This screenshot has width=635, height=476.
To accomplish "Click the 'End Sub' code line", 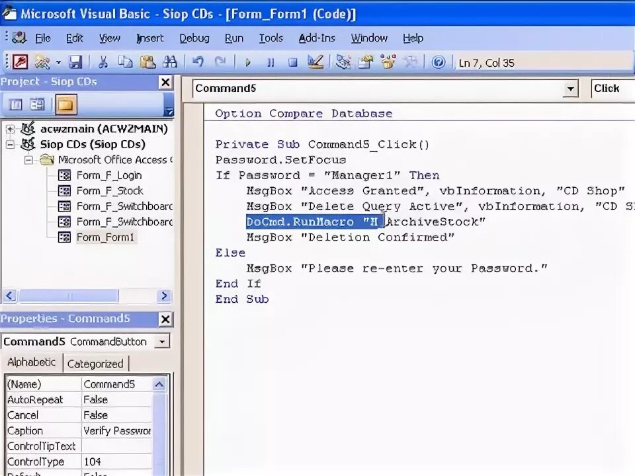I will [x=242, y=299].
